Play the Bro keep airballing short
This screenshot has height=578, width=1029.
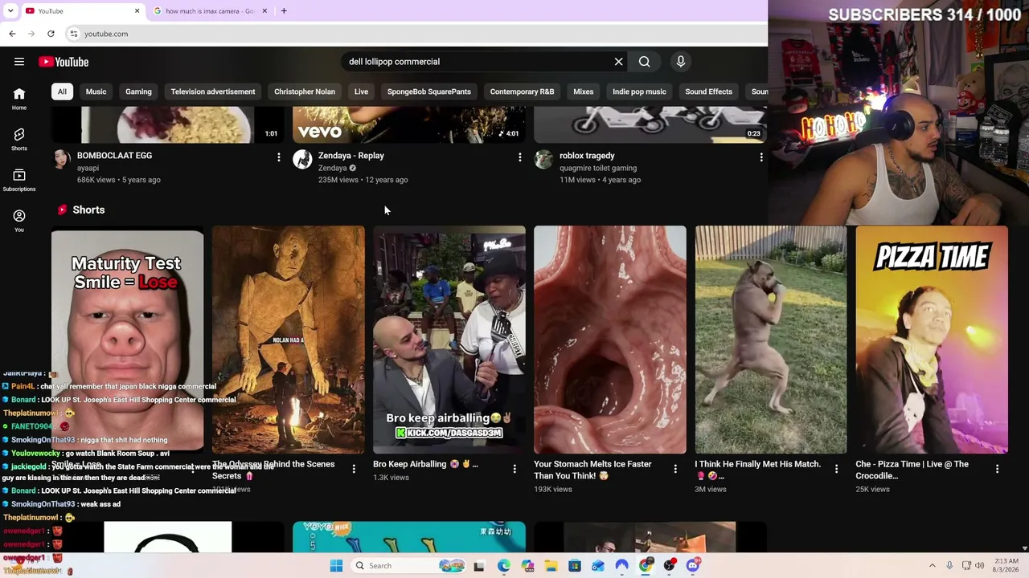(x=449, y=340)
